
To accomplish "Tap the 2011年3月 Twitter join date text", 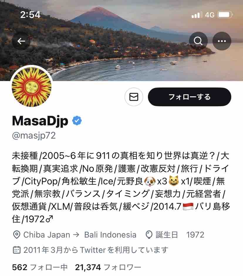I will pyautogui.click(x=96, y=250).
